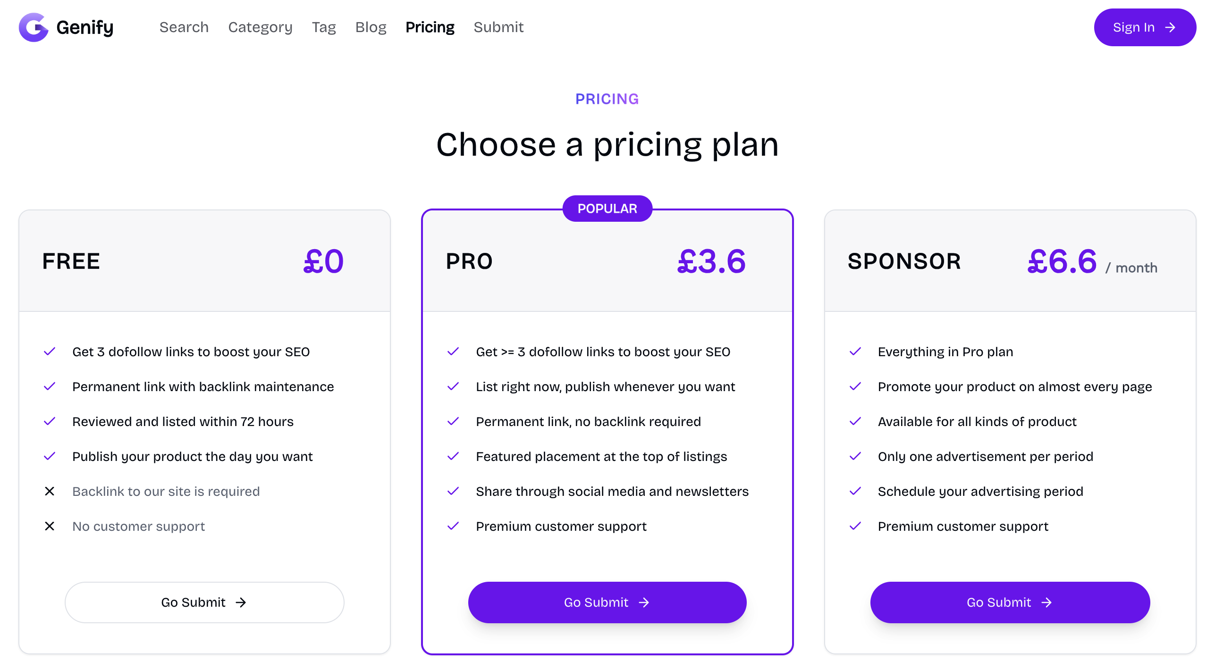Click the arrow icon in Sign In button
The image size is (1215, 669).
point(1170,28)
